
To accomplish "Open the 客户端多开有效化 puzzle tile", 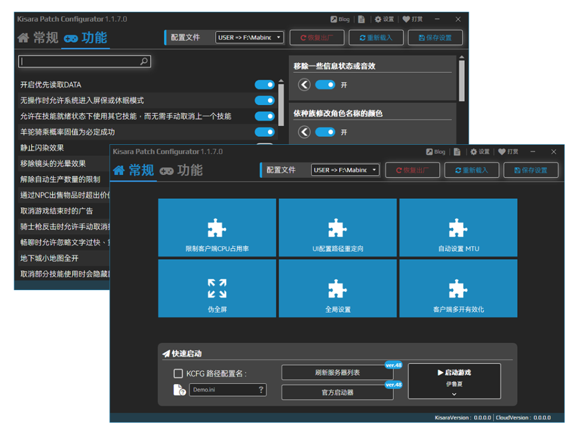I will point(458,288).
